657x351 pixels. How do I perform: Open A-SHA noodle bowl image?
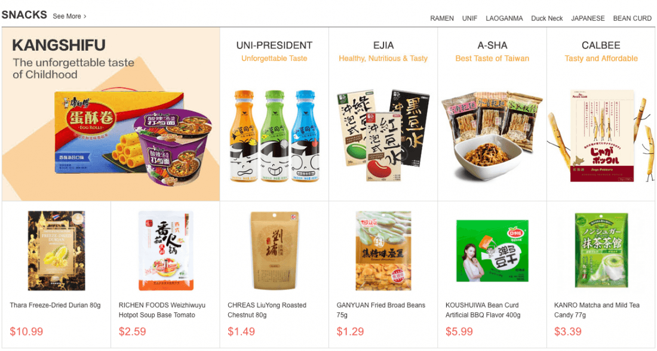pyautogui.click(x=492, y=136)
